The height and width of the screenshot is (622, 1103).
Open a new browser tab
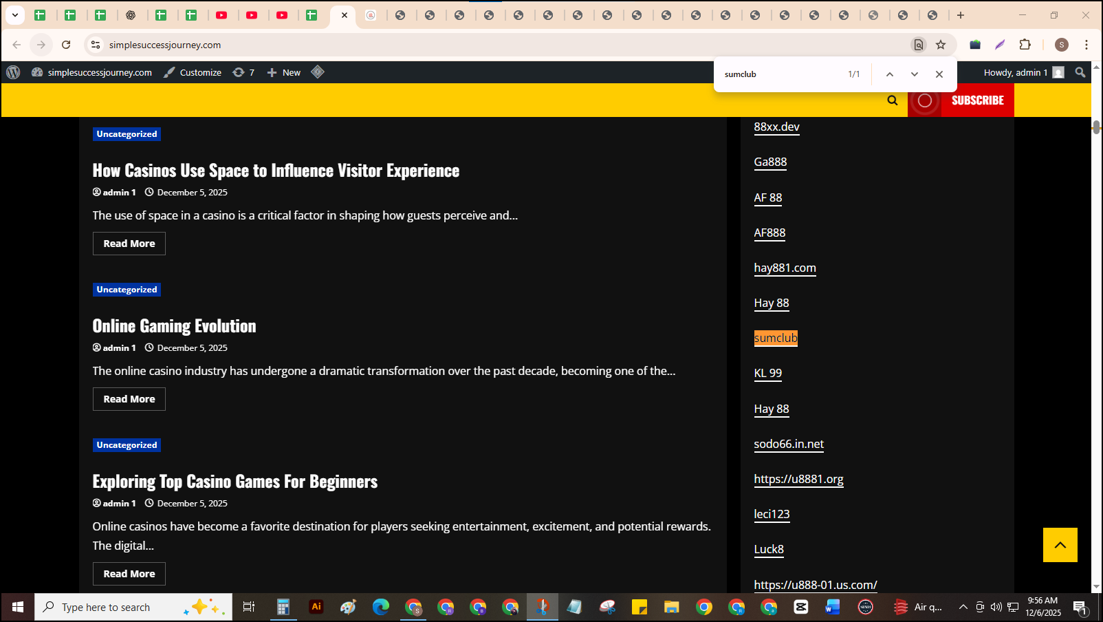click(x=961, y=15)
